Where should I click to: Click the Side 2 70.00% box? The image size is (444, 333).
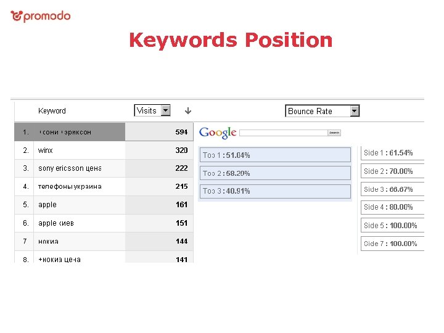(x=392, y=171)
